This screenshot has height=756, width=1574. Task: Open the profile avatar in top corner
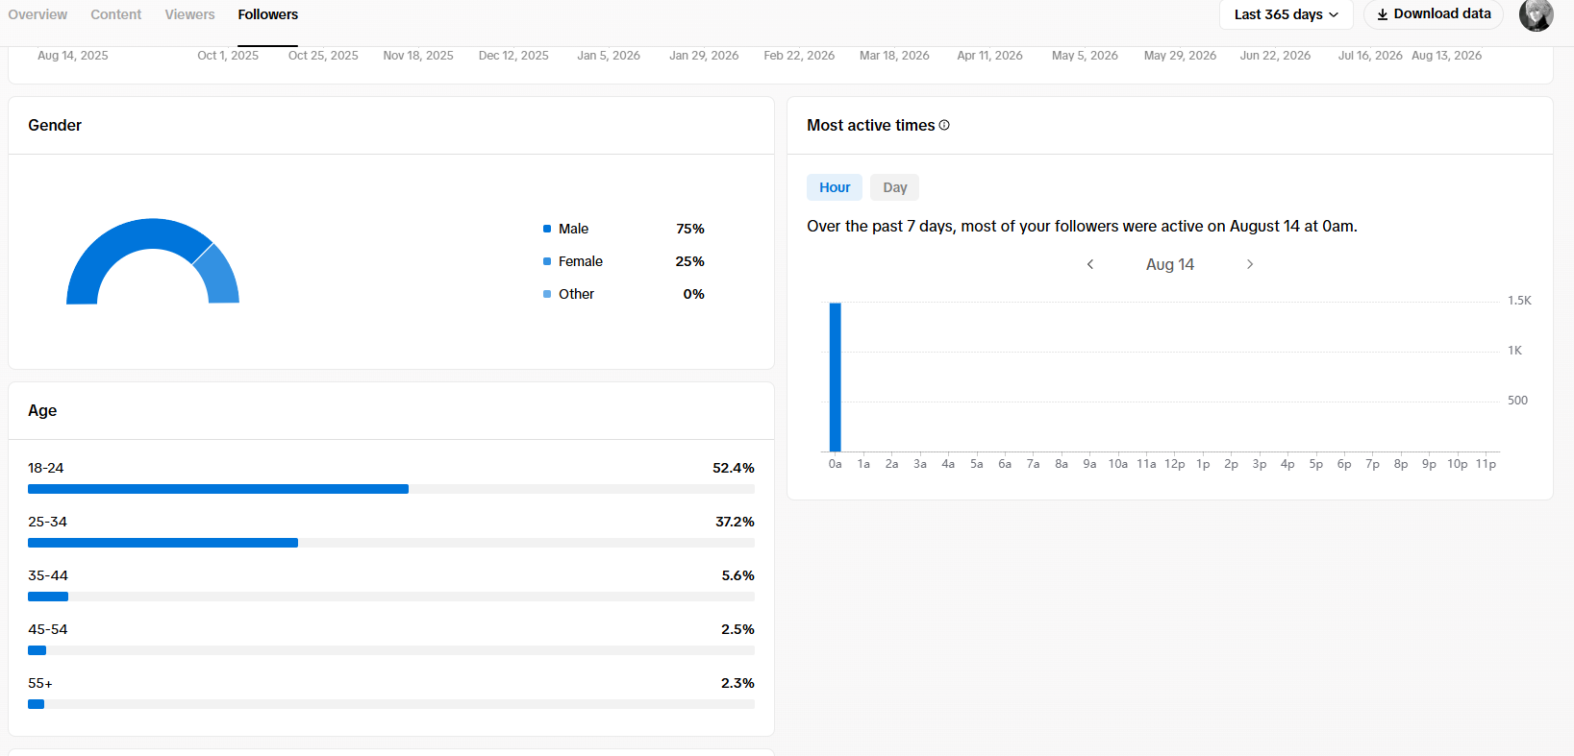click(x=1537, y=14)
